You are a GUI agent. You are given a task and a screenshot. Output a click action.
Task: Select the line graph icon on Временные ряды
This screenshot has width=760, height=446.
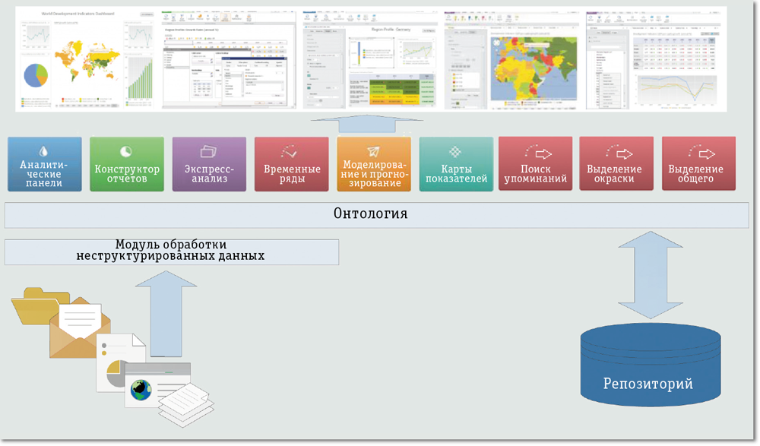click(290, 152)
